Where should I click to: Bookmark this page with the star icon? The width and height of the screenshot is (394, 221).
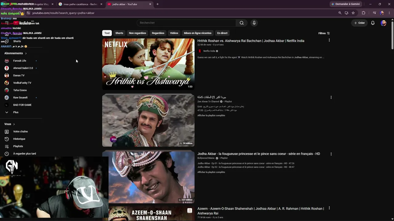(x=353, y=13)
